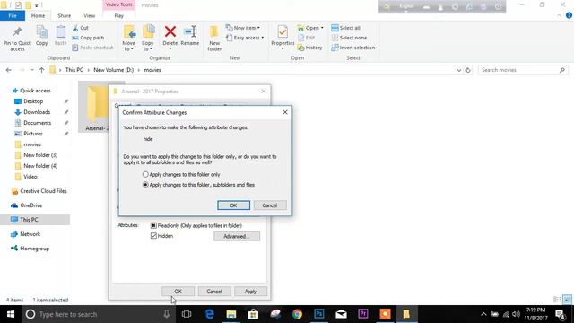
Task: Click Invert selection in ribbon
Action: [352, 48]
